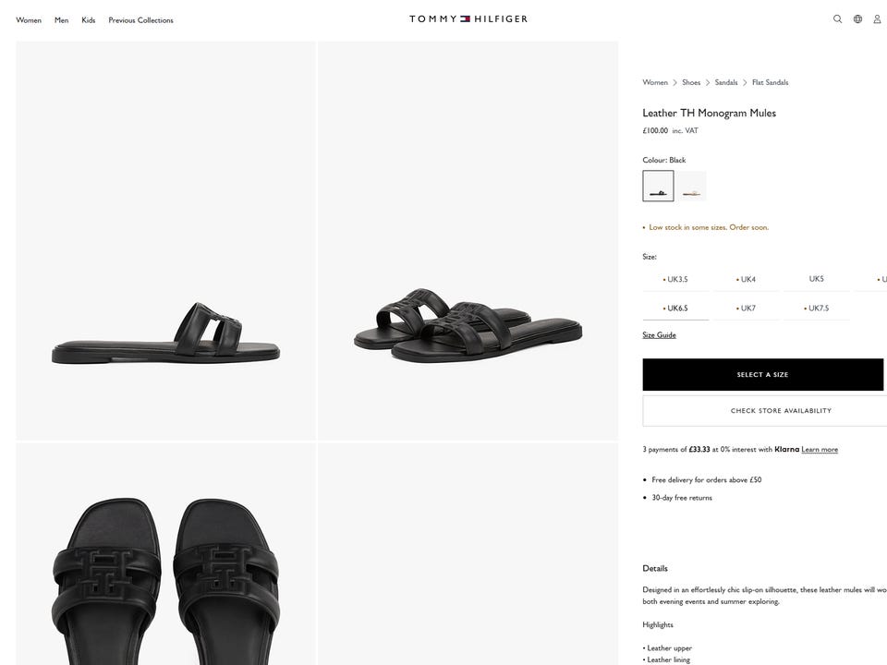Screen dimensions: 887x665
Task: Open the Women menu
Action: click(x=29, y=20)
